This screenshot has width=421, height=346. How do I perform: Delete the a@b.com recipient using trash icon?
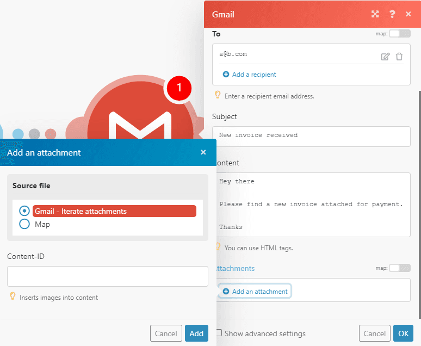(x=399, y=57)
